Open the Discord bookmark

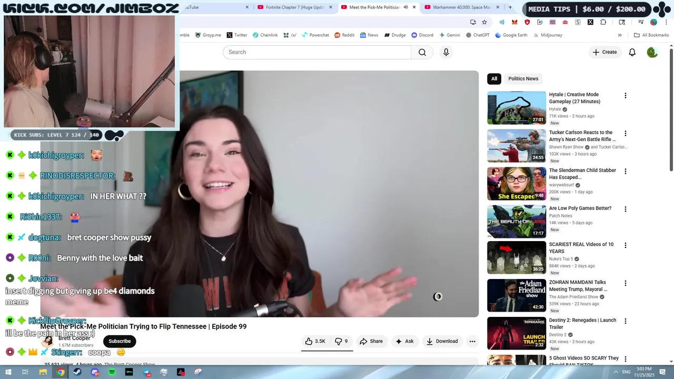click(x=422, y=35)
